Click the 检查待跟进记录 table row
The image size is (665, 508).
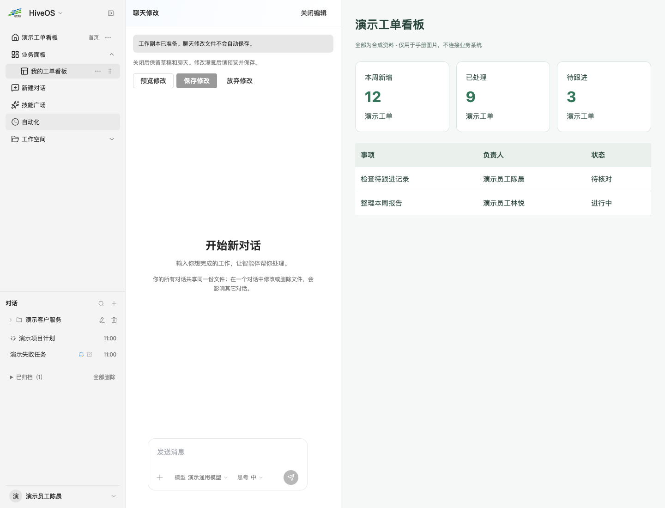(503, 179)
